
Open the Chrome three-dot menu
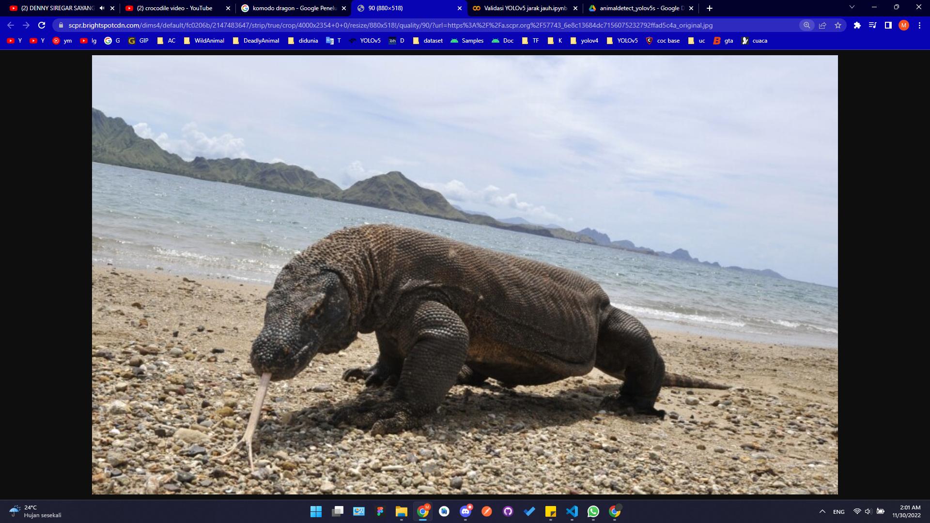pos(919,25)
